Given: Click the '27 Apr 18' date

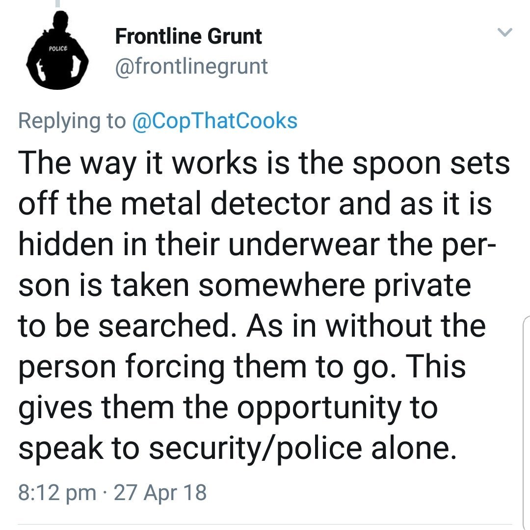Looking at the screenshot, I should click(160, 492).
